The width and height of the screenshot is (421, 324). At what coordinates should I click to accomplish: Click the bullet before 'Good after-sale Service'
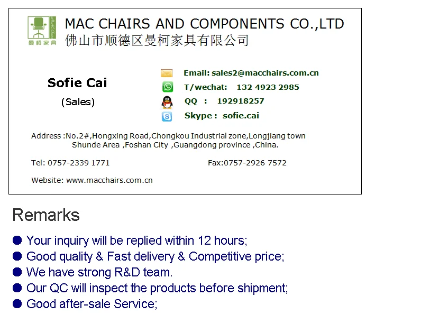[17, 304]
